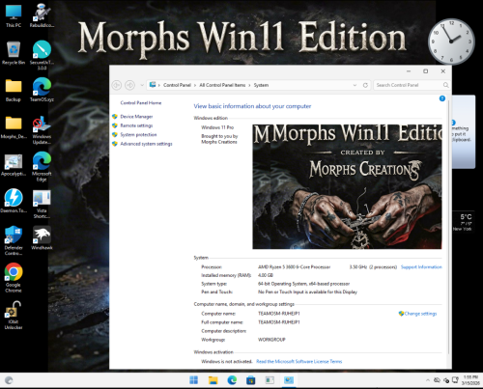
Task: Open the Windows Start button
Action: tap(193, 380)
